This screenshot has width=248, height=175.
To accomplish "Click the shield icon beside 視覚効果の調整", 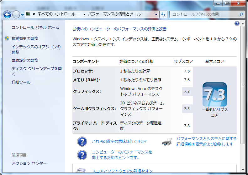I will (7, 38).
